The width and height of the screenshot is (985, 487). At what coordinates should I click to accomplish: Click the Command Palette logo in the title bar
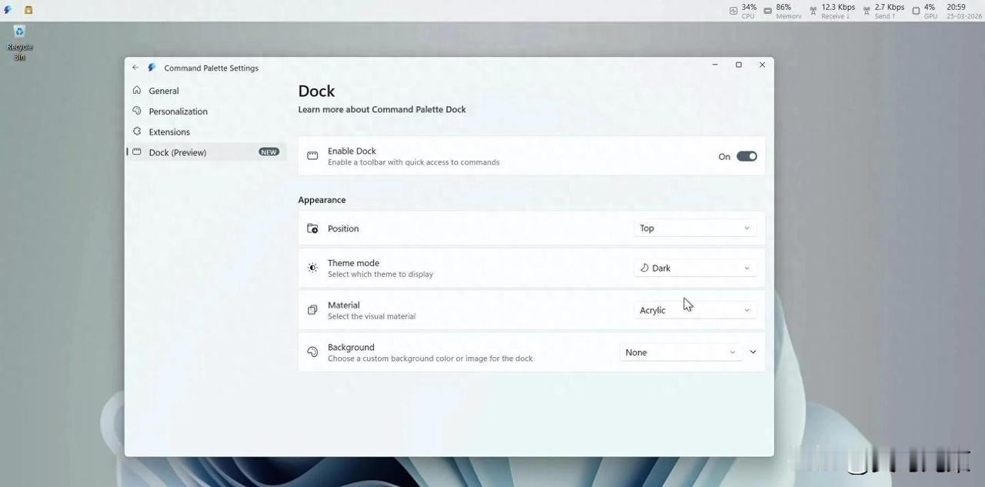tap(152, 68)
